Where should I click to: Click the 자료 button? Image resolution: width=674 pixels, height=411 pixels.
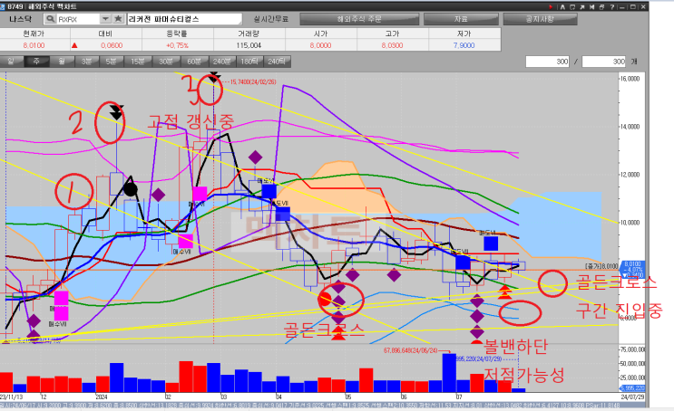click(x=461, y=19)
